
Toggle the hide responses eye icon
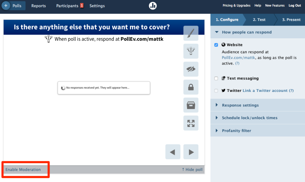pyautogui.click(x=191, y=69)
